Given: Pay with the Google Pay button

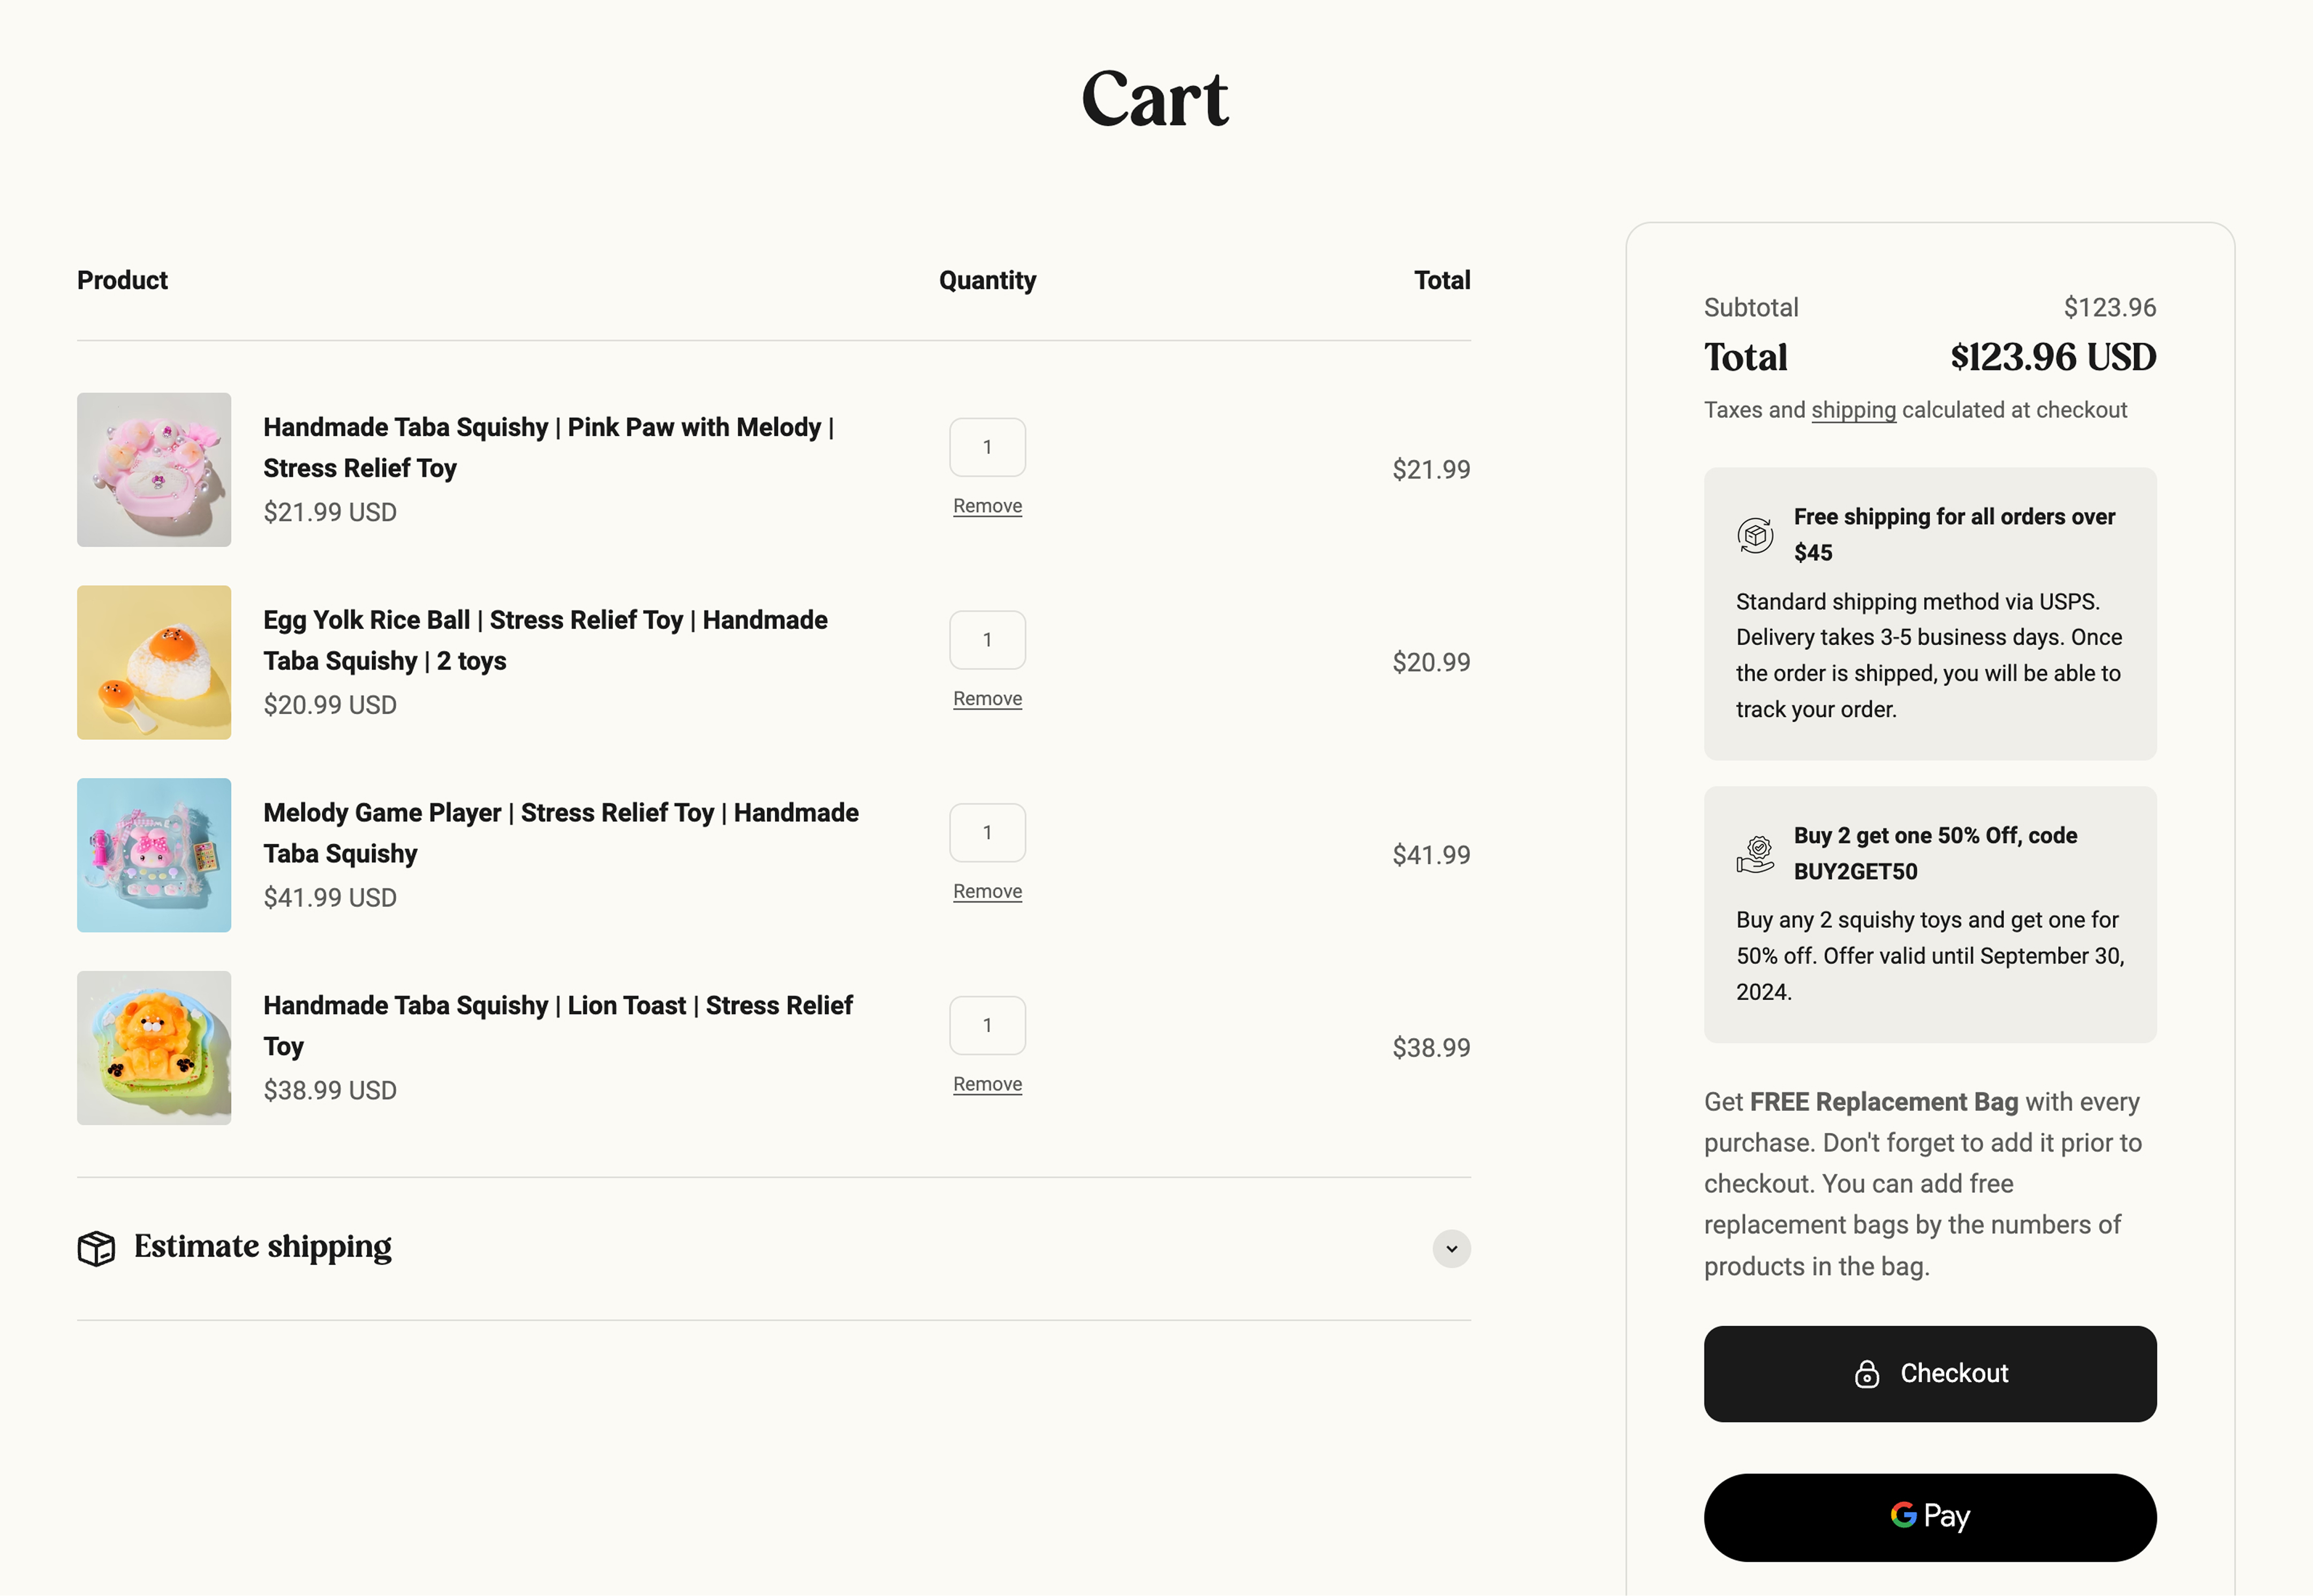Looking at the screenshot, I should coord(1930,1517).
